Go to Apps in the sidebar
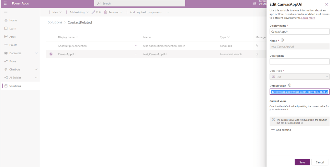The height and width of the screenshot is (167, 331). pyautogui.click(x=12, y=37)
